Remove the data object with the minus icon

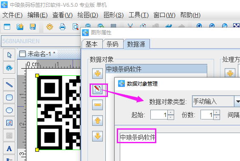click(98, 105)
